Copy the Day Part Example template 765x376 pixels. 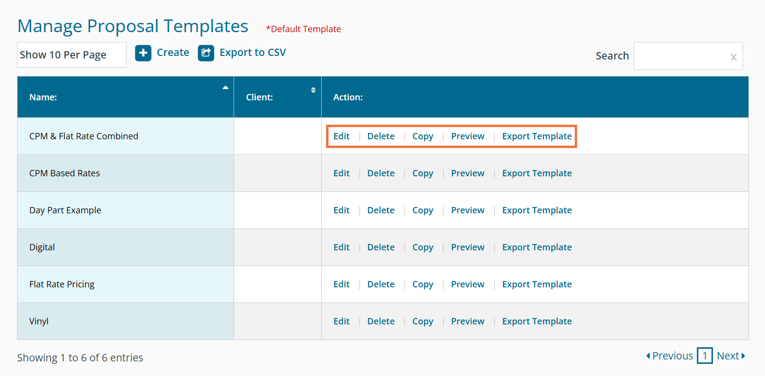[422, 210]
